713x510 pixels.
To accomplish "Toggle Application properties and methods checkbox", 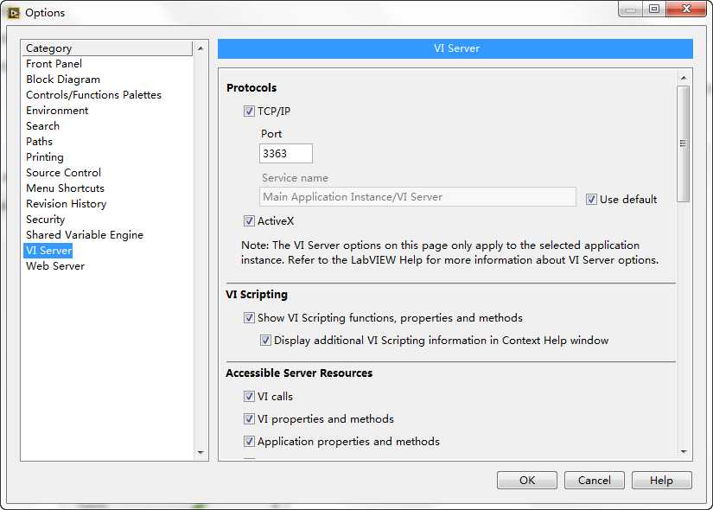I will (x=249, y=442).
